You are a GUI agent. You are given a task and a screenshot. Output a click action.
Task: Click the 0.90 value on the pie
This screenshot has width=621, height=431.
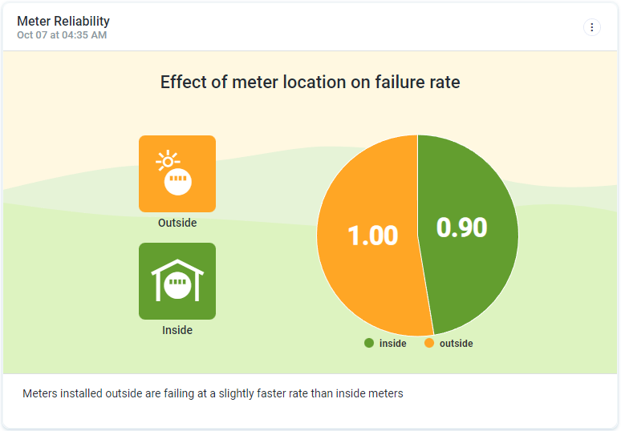coord(462,228)
